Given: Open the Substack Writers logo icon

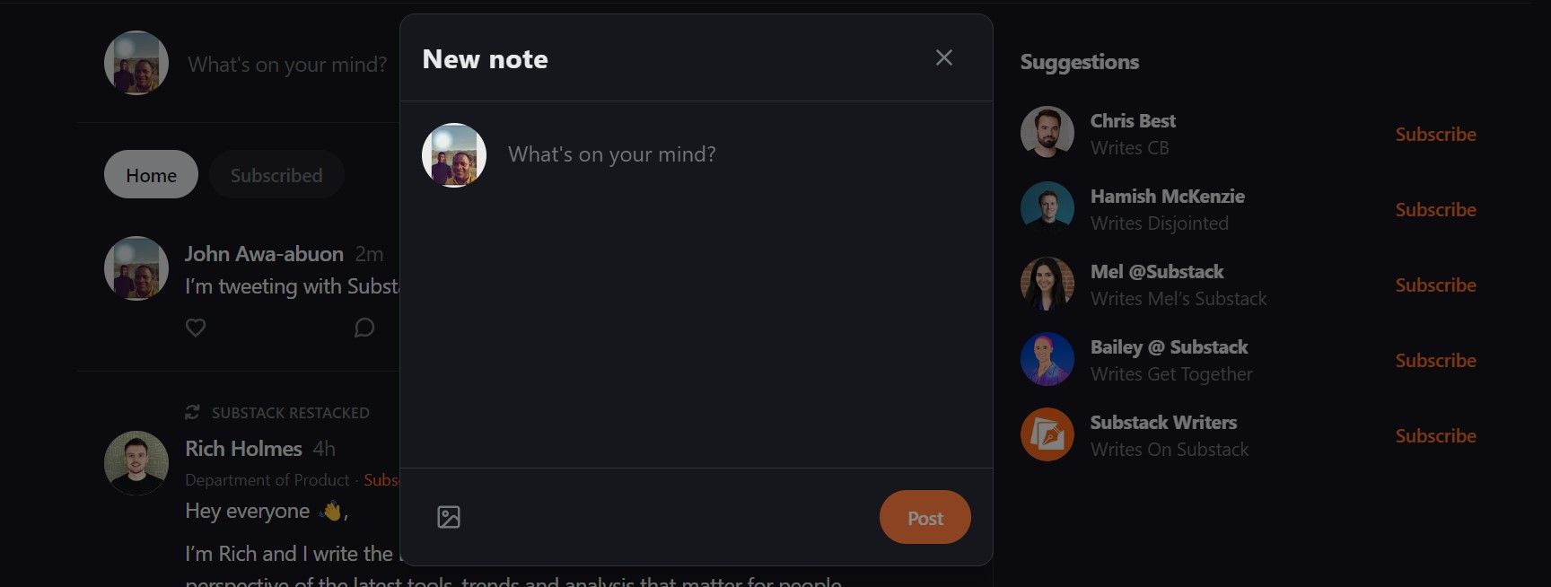Looking at the screenshot, I should pos(1047,434).
